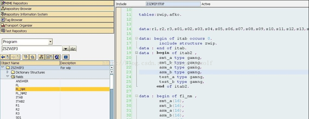Open the forward navigation history list

[18, 57]
